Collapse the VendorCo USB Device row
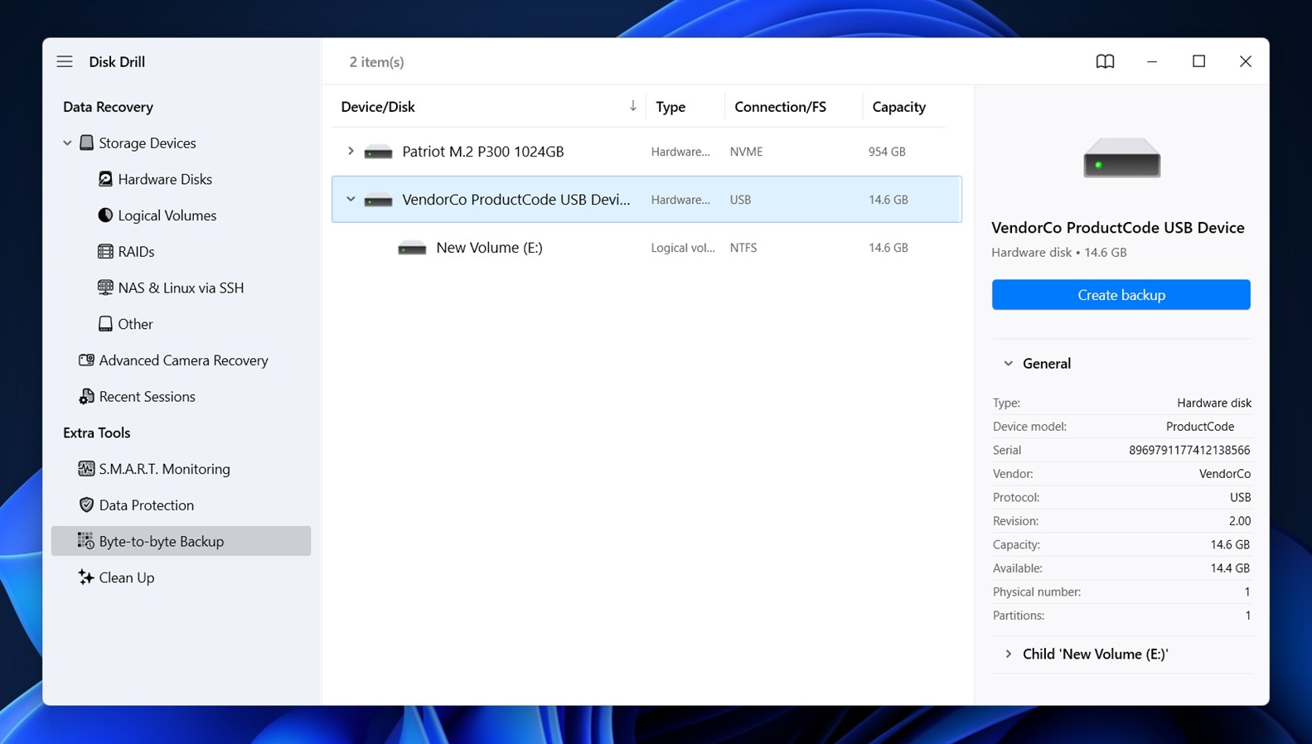 click(351, 200)
